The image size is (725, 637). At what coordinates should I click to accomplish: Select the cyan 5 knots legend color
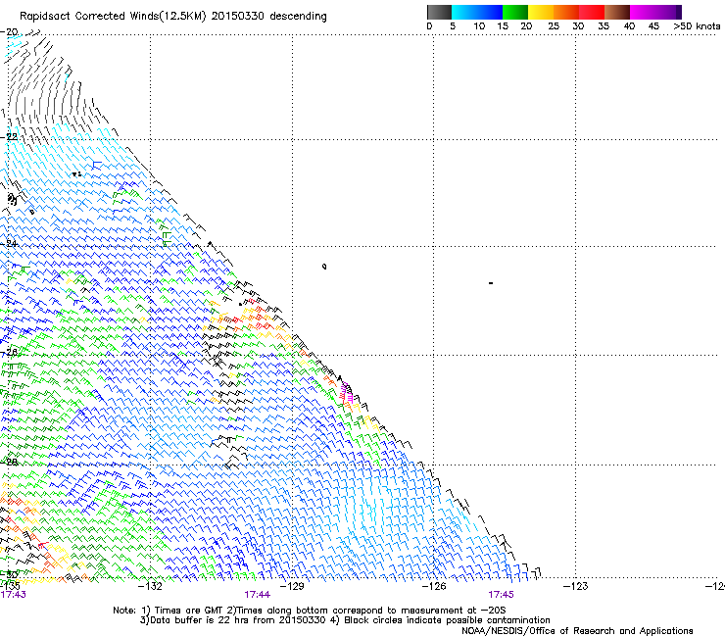(x=464, y=12)
